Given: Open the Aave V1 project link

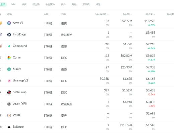Looking at the screenshot, I should click(x=18, y=23).
